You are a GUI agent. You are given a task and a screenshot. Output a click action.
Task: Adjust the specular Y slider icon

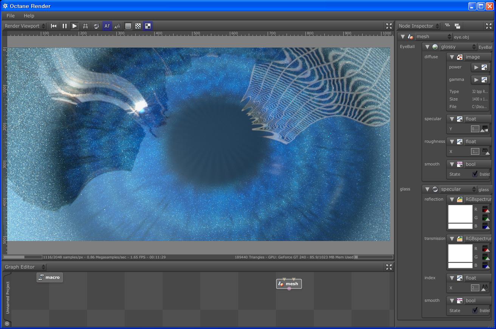(485, 129)
